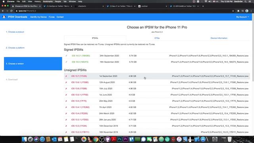The width and height of the screenshot is (254, 143).
Task: Select signed iOS 14.0.1 (18A393)
Action: [81, 56]
